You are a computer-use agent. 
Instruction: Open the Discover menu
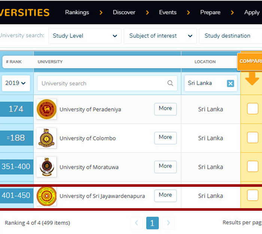pos(124,12)
